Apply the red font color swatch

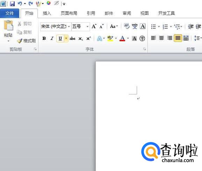[x=122, y=38]
